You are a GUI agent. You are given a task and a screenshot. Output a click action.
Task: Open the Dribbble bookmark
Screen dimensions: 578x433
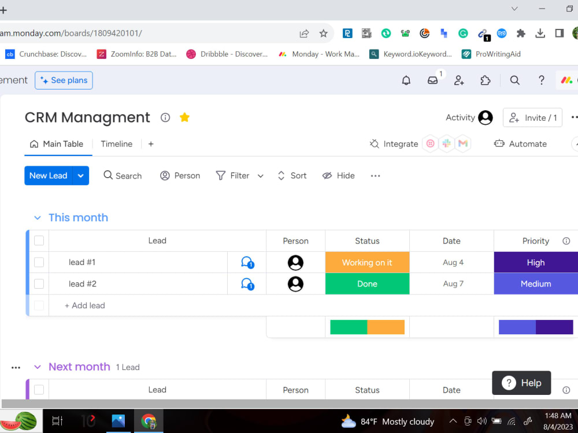(x=227, y=54)
